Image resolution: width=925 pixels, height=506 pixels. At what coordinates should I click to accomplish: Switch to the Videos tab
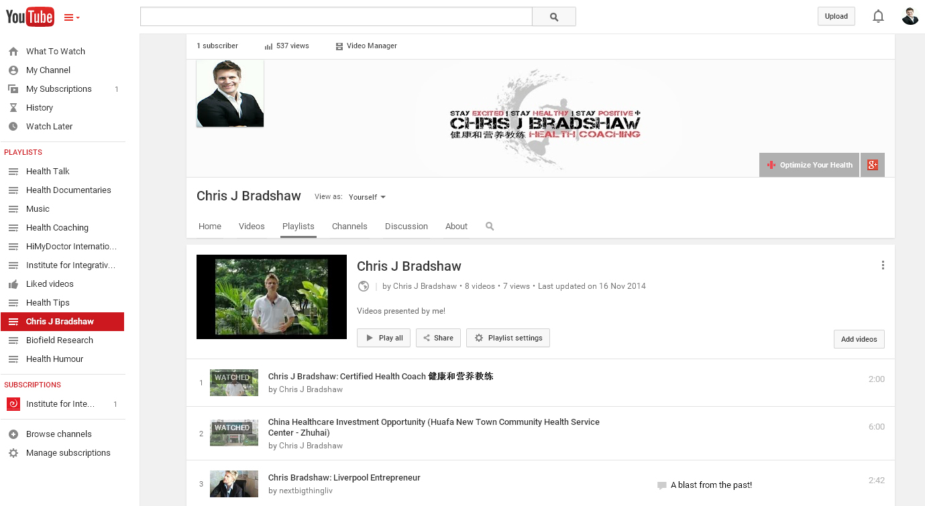[252, 227]
